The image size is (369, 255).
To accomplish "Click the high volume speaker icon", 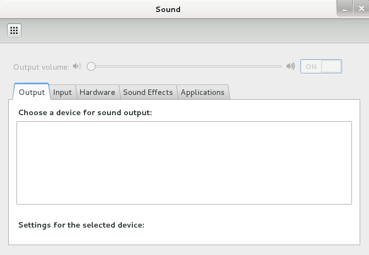I will 290,66.
